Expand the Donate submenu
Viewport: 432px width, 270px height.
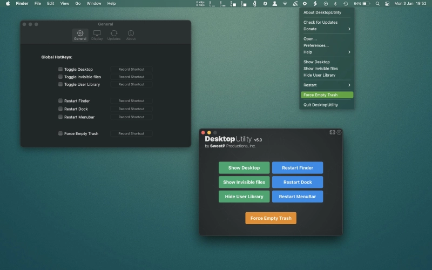pos(327,29)
